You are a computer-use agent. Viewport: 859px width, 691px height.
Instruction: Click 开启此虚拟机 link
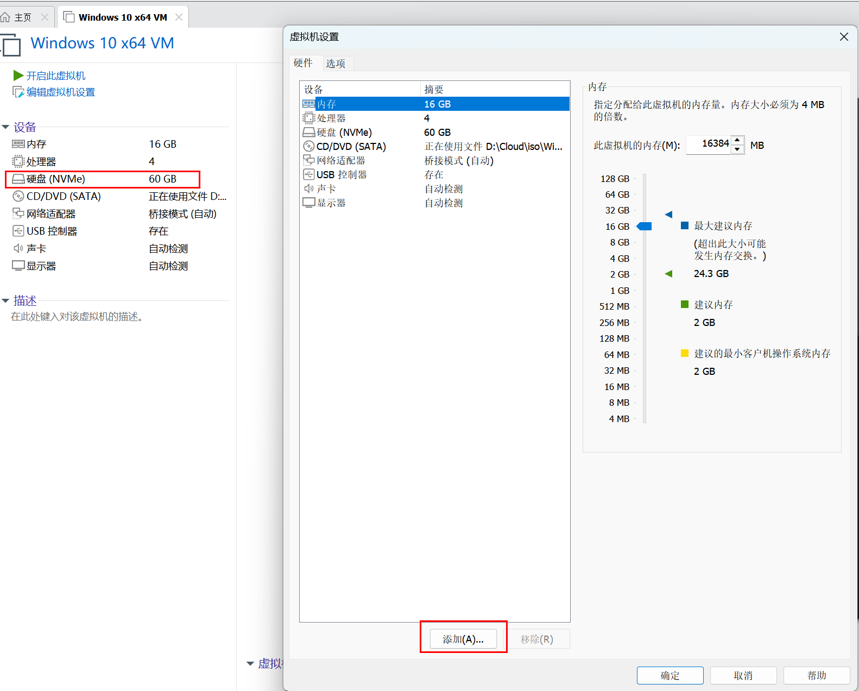pos(56,76)
